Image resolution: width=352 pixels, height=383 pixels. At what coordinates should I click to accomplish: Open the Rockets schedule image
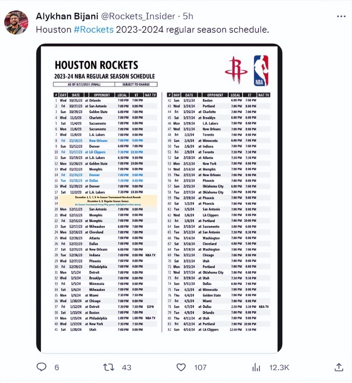[159, 198]
